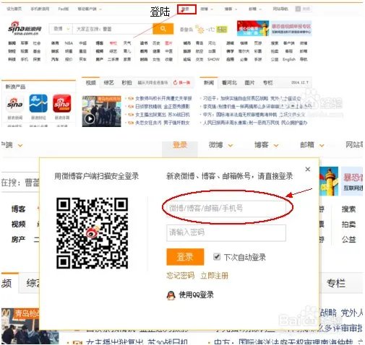Click the 立即注册 link
This screenshot has height=345, width=365.
tap(214, 276)
